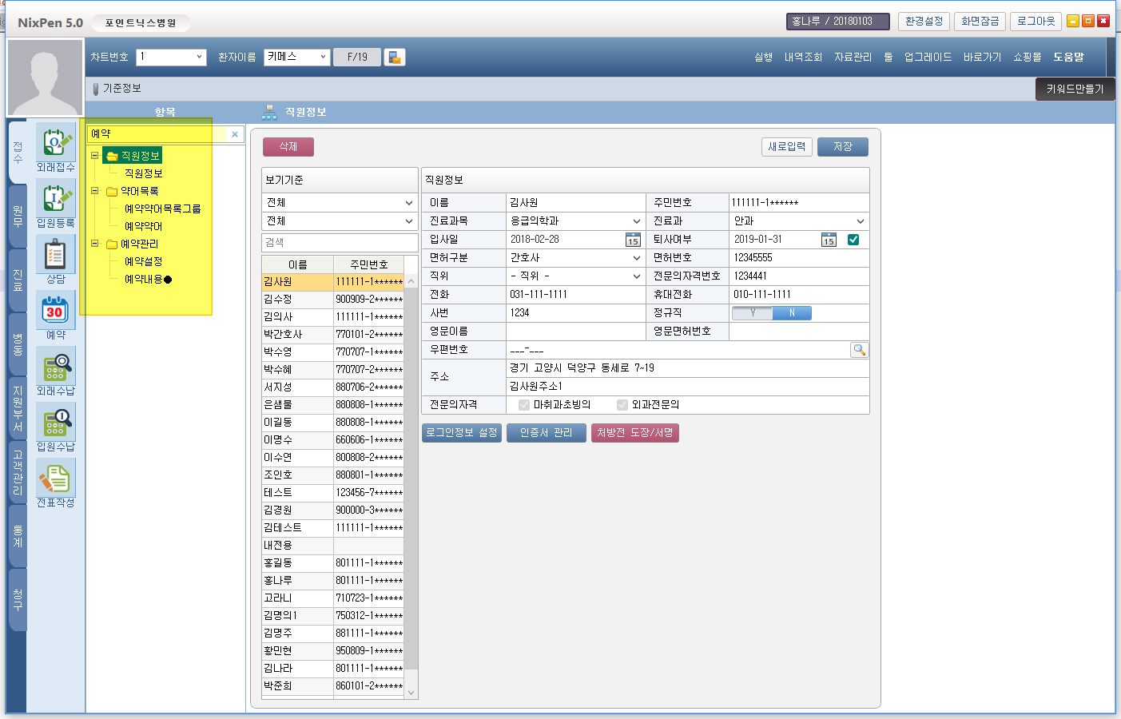1121x719 pixels.
Task: Uncheck the 퇴사여부 checkbox
Action: [853, 240]
